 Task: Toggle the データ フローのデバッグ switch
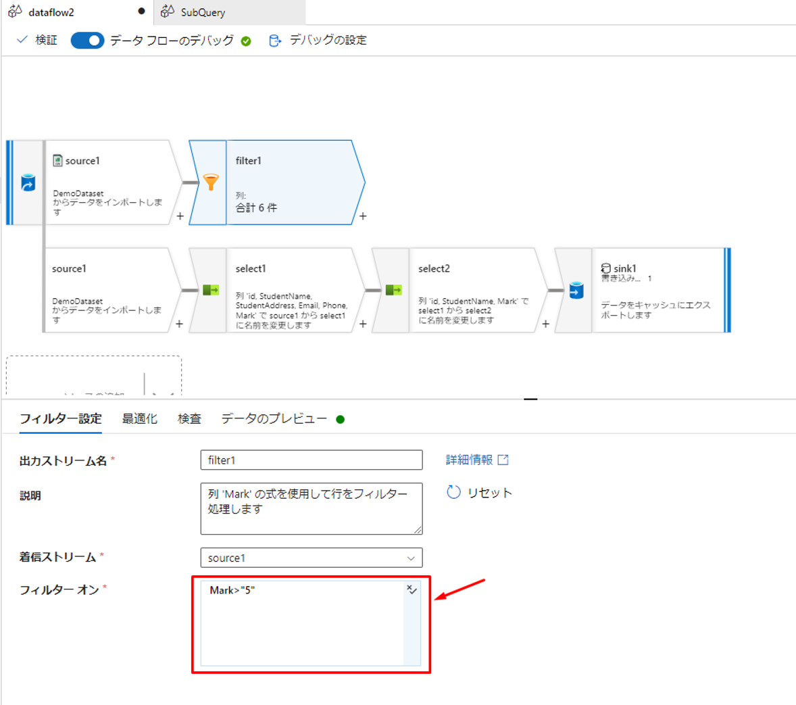pos(87,41)
